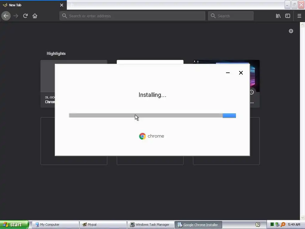Click the forward navigation arrow
The height and width of the screenshot is (229, 305).
coord(16,16)
